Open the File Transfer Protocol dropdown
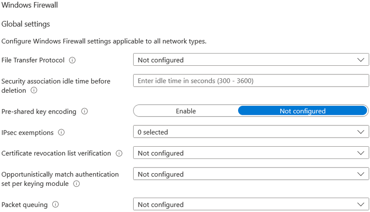This screenshot has width=370, height=212. click(251, 60)
